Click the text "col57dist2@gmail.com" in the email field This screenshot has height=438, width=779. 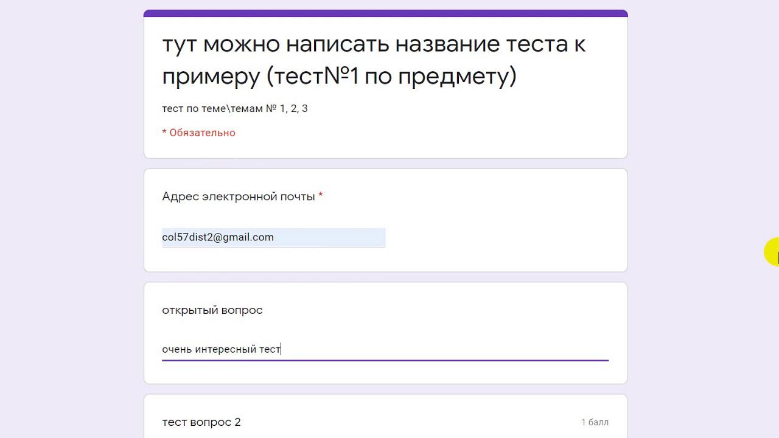pyautogui.click(x=217, y=237)
